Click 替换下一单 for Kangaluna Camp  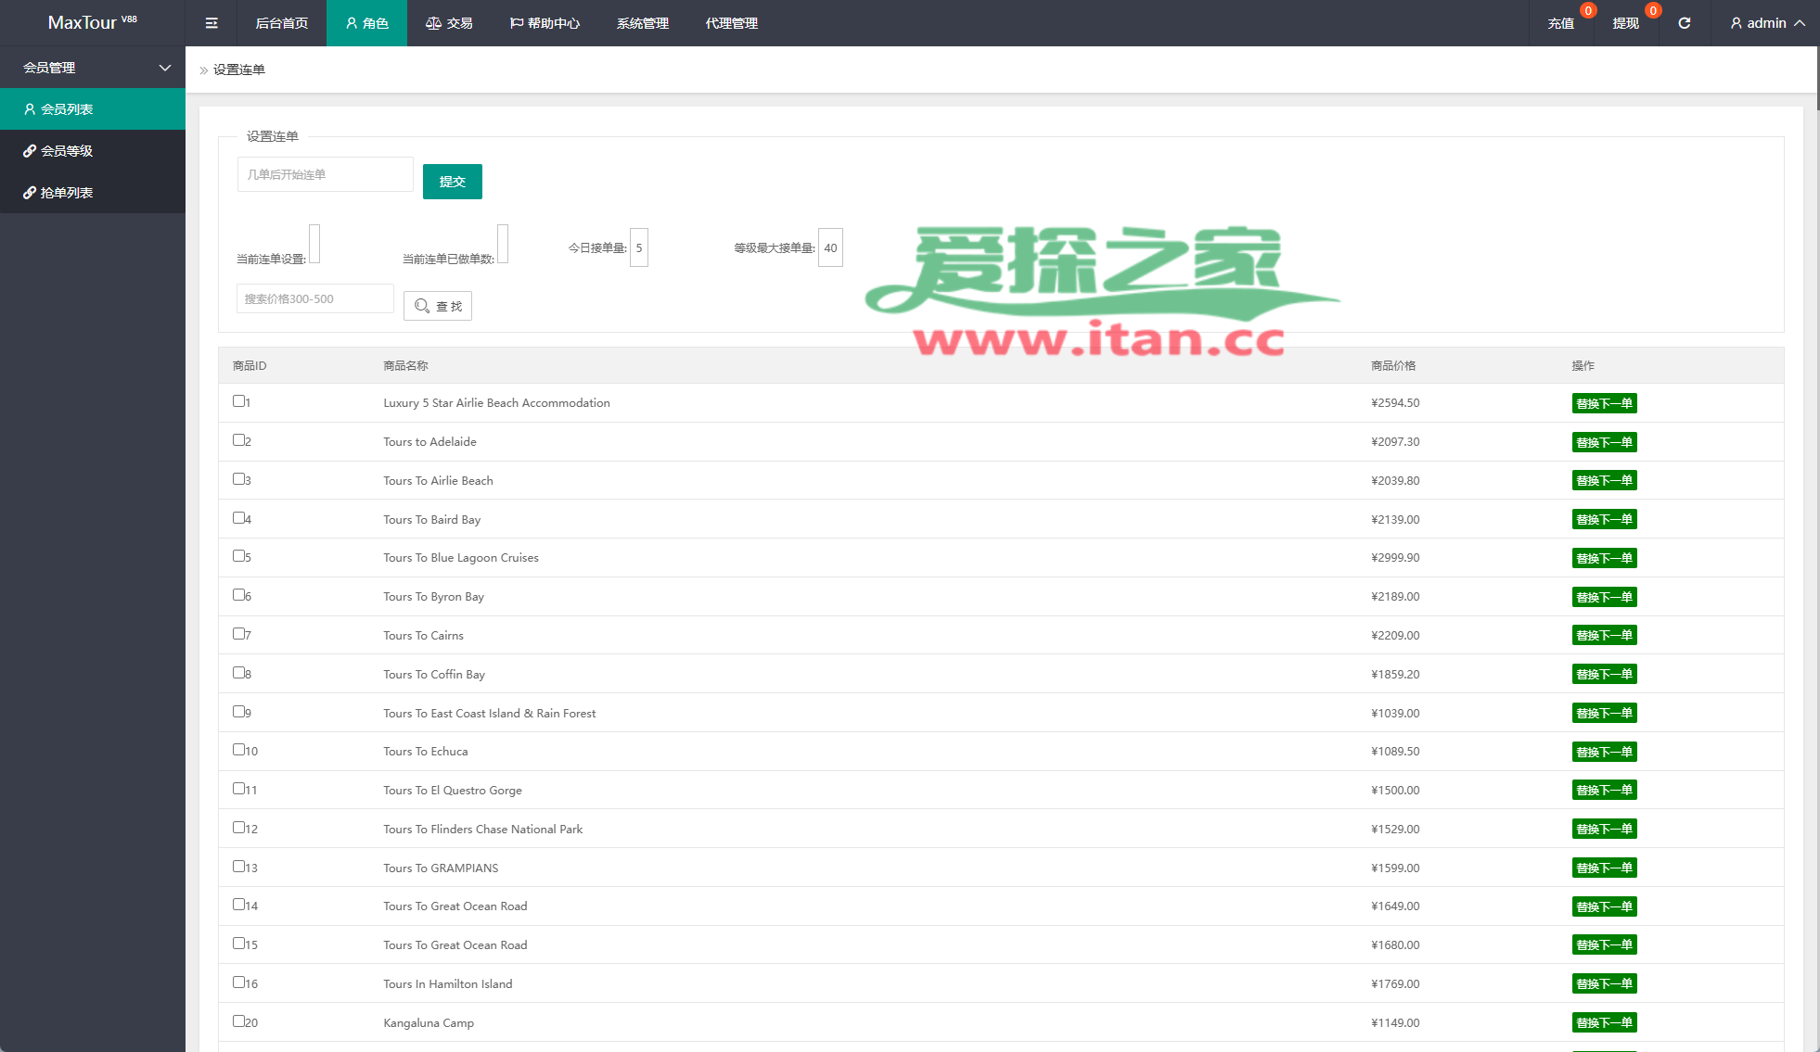click(1604, 1022)
